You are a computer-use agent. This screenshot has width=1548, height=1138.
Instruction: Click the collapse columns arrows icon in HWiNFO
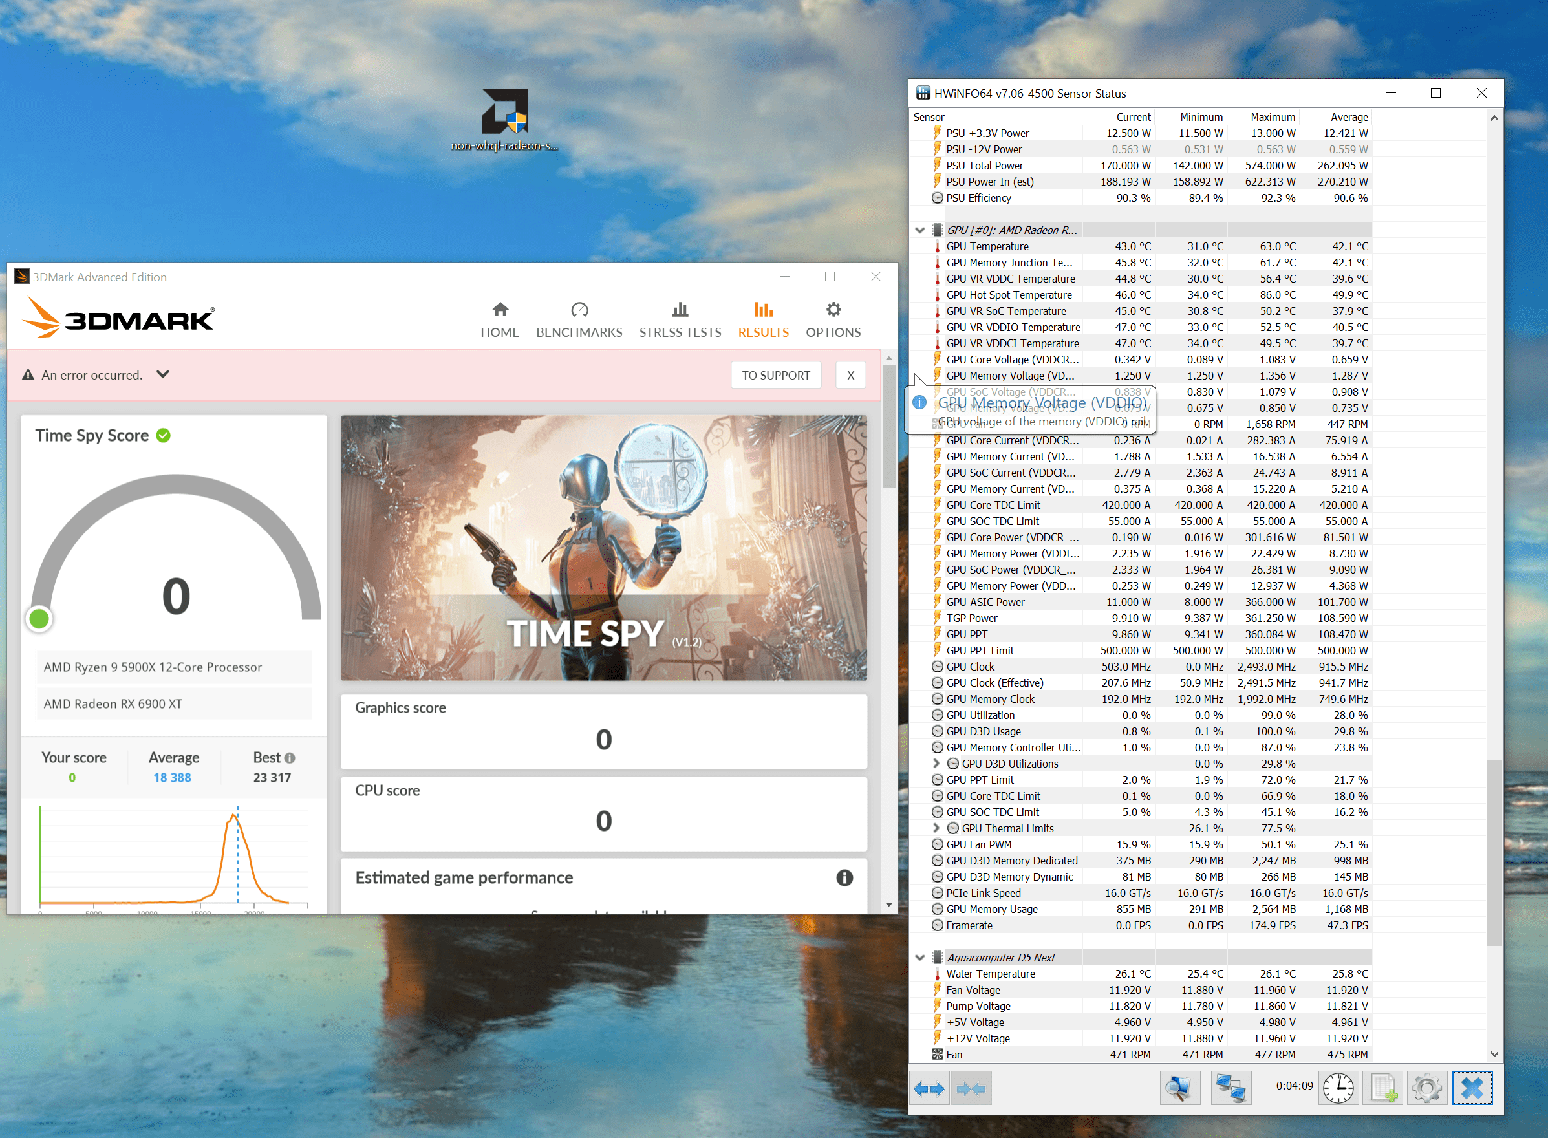pos(971,1089)
